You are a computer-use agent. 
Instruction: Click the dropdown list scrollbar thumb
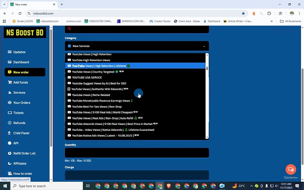pyautogui.click(x=207, y=68)
